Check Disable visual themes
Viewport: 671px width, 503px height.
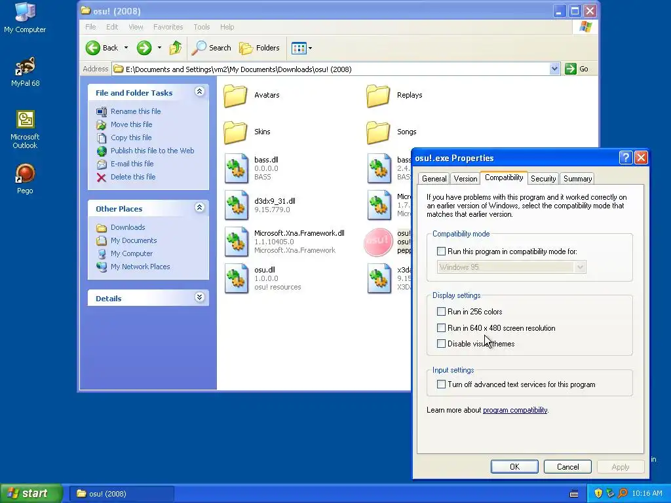pyautogui.click(x=441, y=343)
